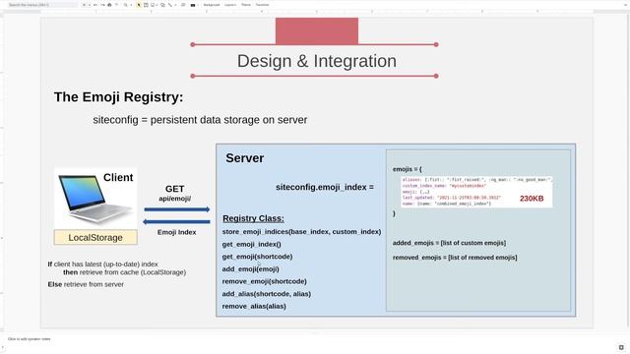This screenshot has width=630, height=354.
Task: Click the explore icon at bottom right
Action: tap(621, 347)
